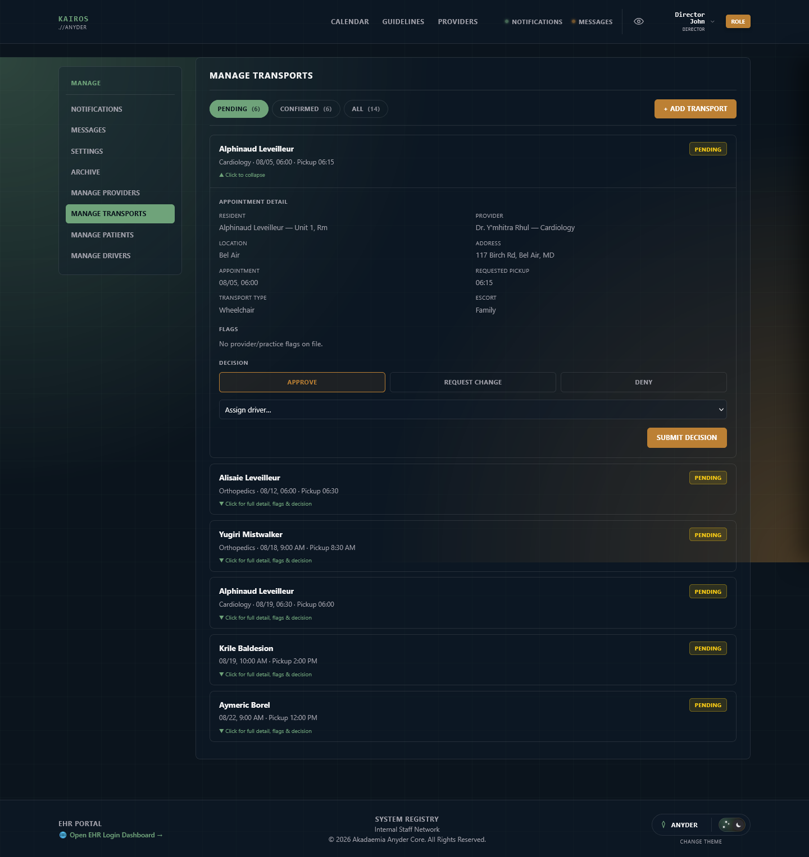Open Guidelines in the top navigation

[x=403, y=22]
